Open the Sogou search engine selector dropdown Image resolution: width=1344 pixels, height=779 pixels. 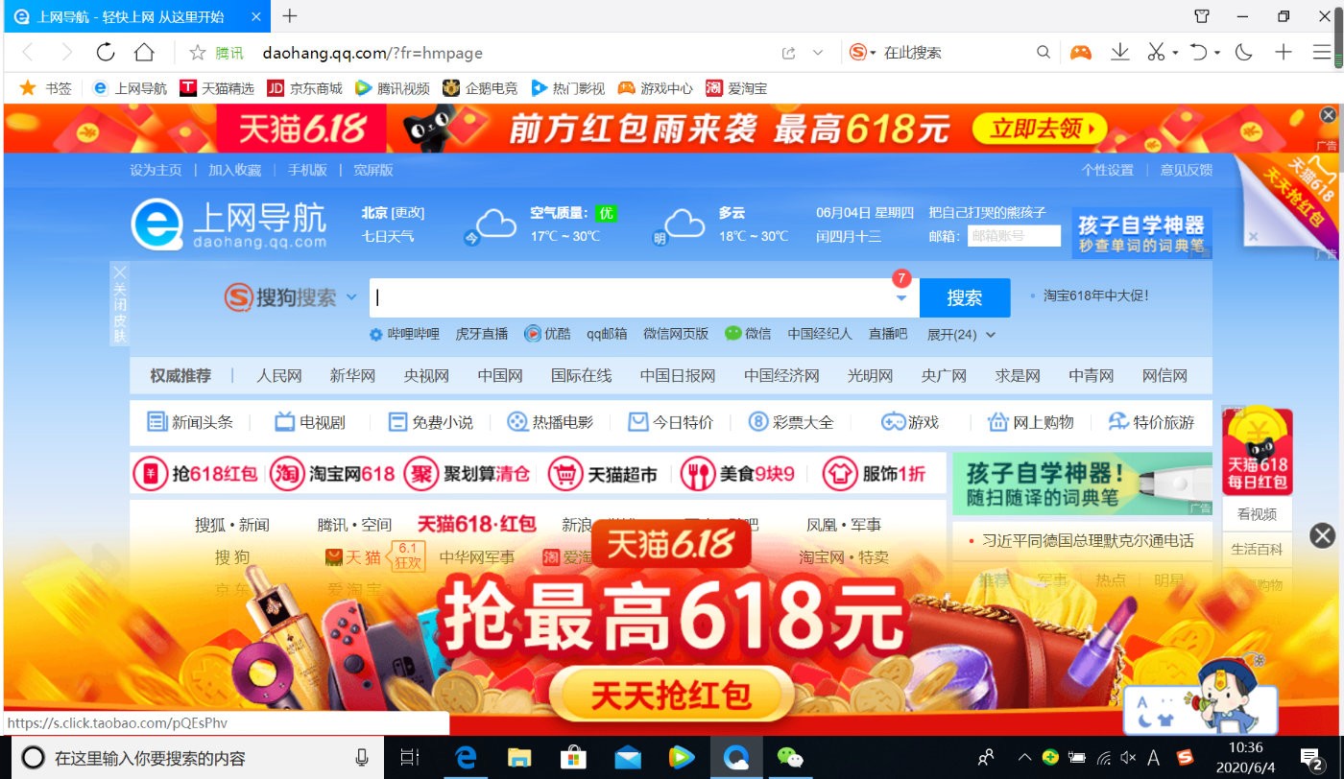click(x=863, y=53)
